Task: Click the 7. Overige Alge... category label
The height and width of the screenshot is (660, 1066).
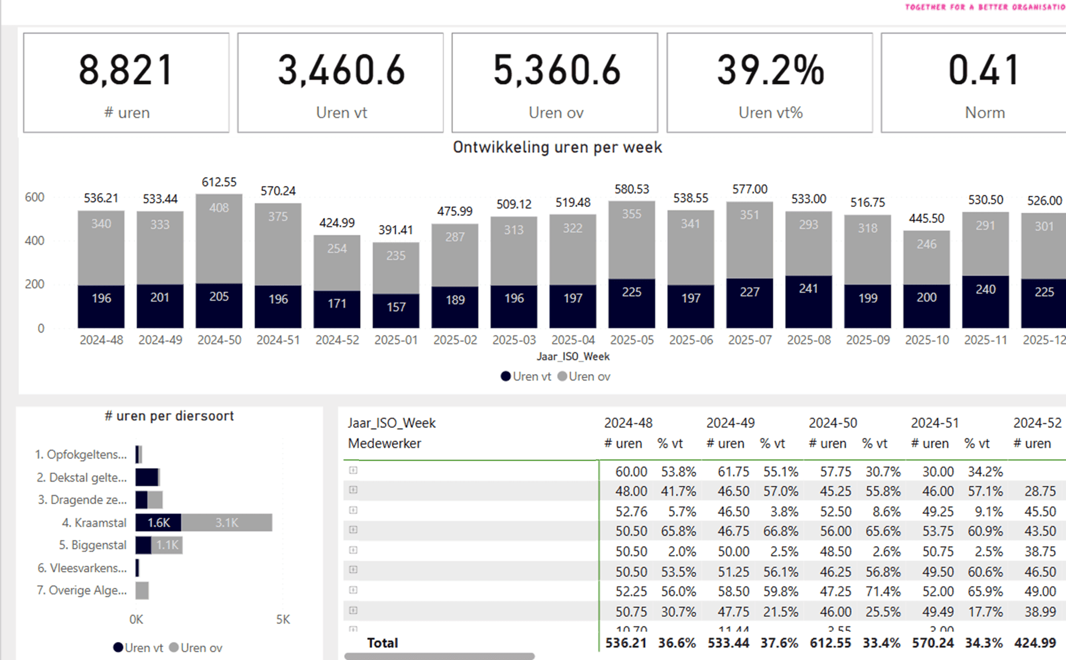Action: point(82,590)
